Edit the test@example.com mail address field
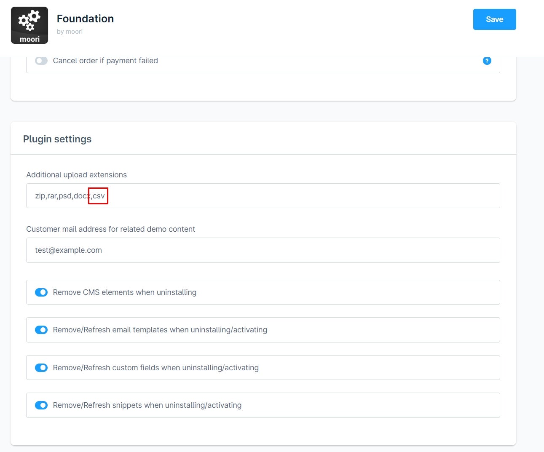This screenshot has height=452, width=544. [x=263, y=250]
